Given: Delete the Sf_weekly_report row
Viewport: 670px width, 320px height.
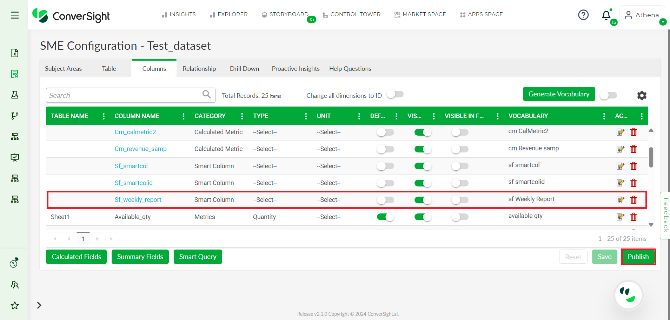Looking at the screenshot, I should 633,200.
